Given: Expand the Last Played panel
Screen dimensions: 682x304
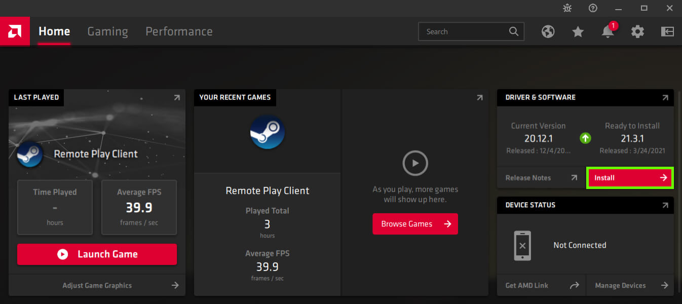Looking at the screenshot, I should (176, 98).
